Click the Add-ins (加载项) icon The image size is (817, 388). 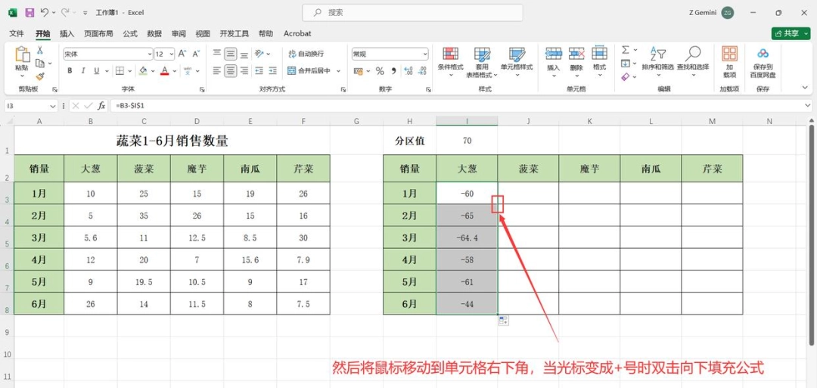tap(729, 54)
